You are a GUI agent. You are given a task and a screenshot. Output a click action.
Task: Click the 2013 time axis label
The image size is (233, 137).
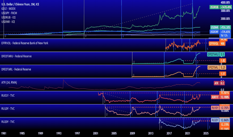151,134
